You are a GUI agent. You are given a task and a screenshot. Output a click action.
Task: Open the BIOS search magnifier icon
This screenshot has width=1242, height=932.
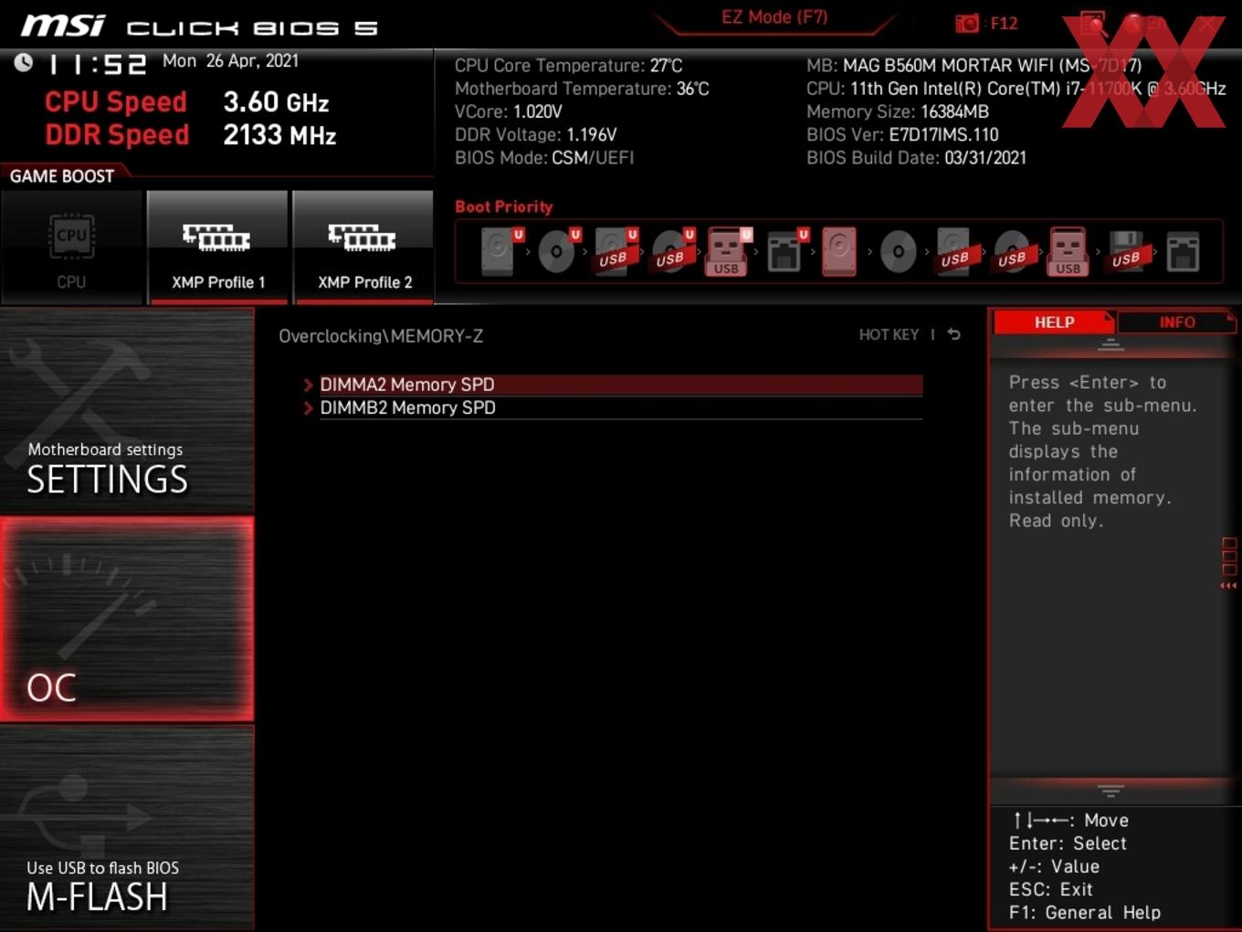(x=1093, y=24)
